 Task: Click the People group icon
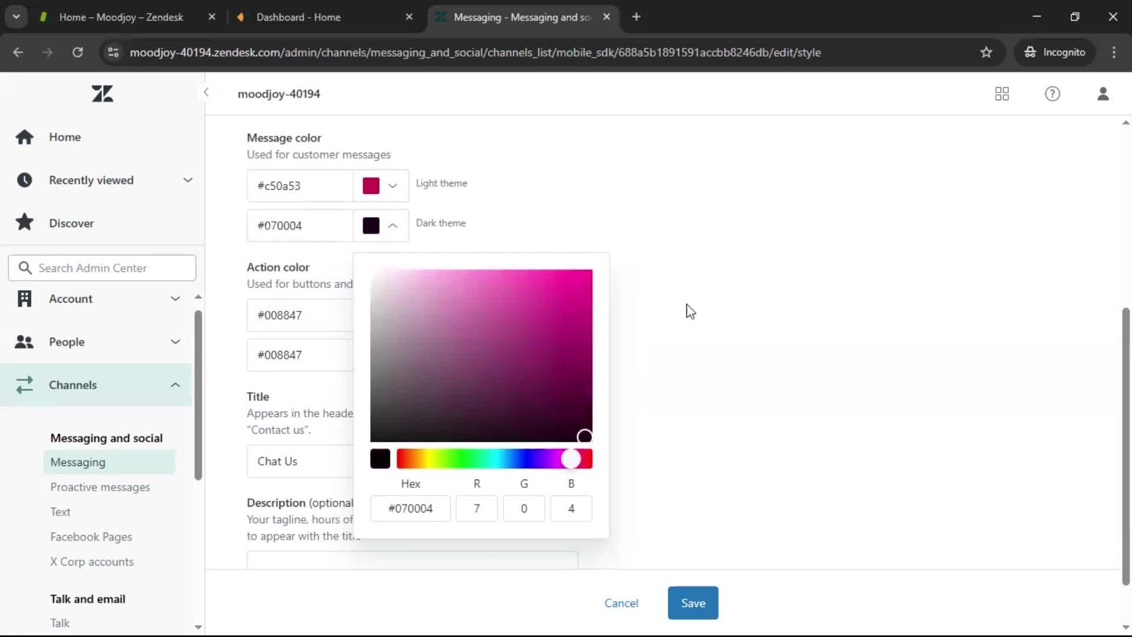[x=24, y=342]
